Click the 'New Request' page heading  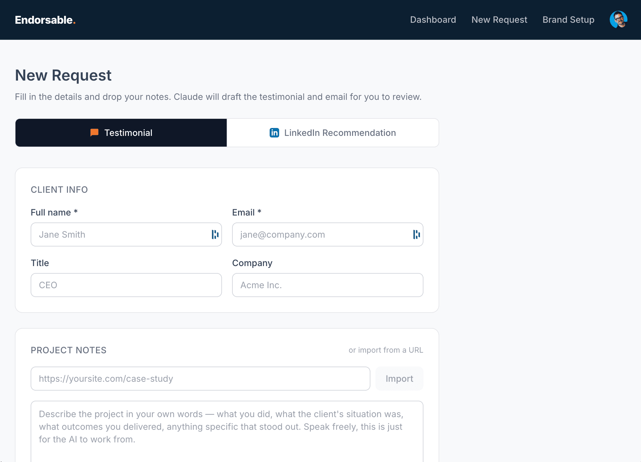(63, 75)
